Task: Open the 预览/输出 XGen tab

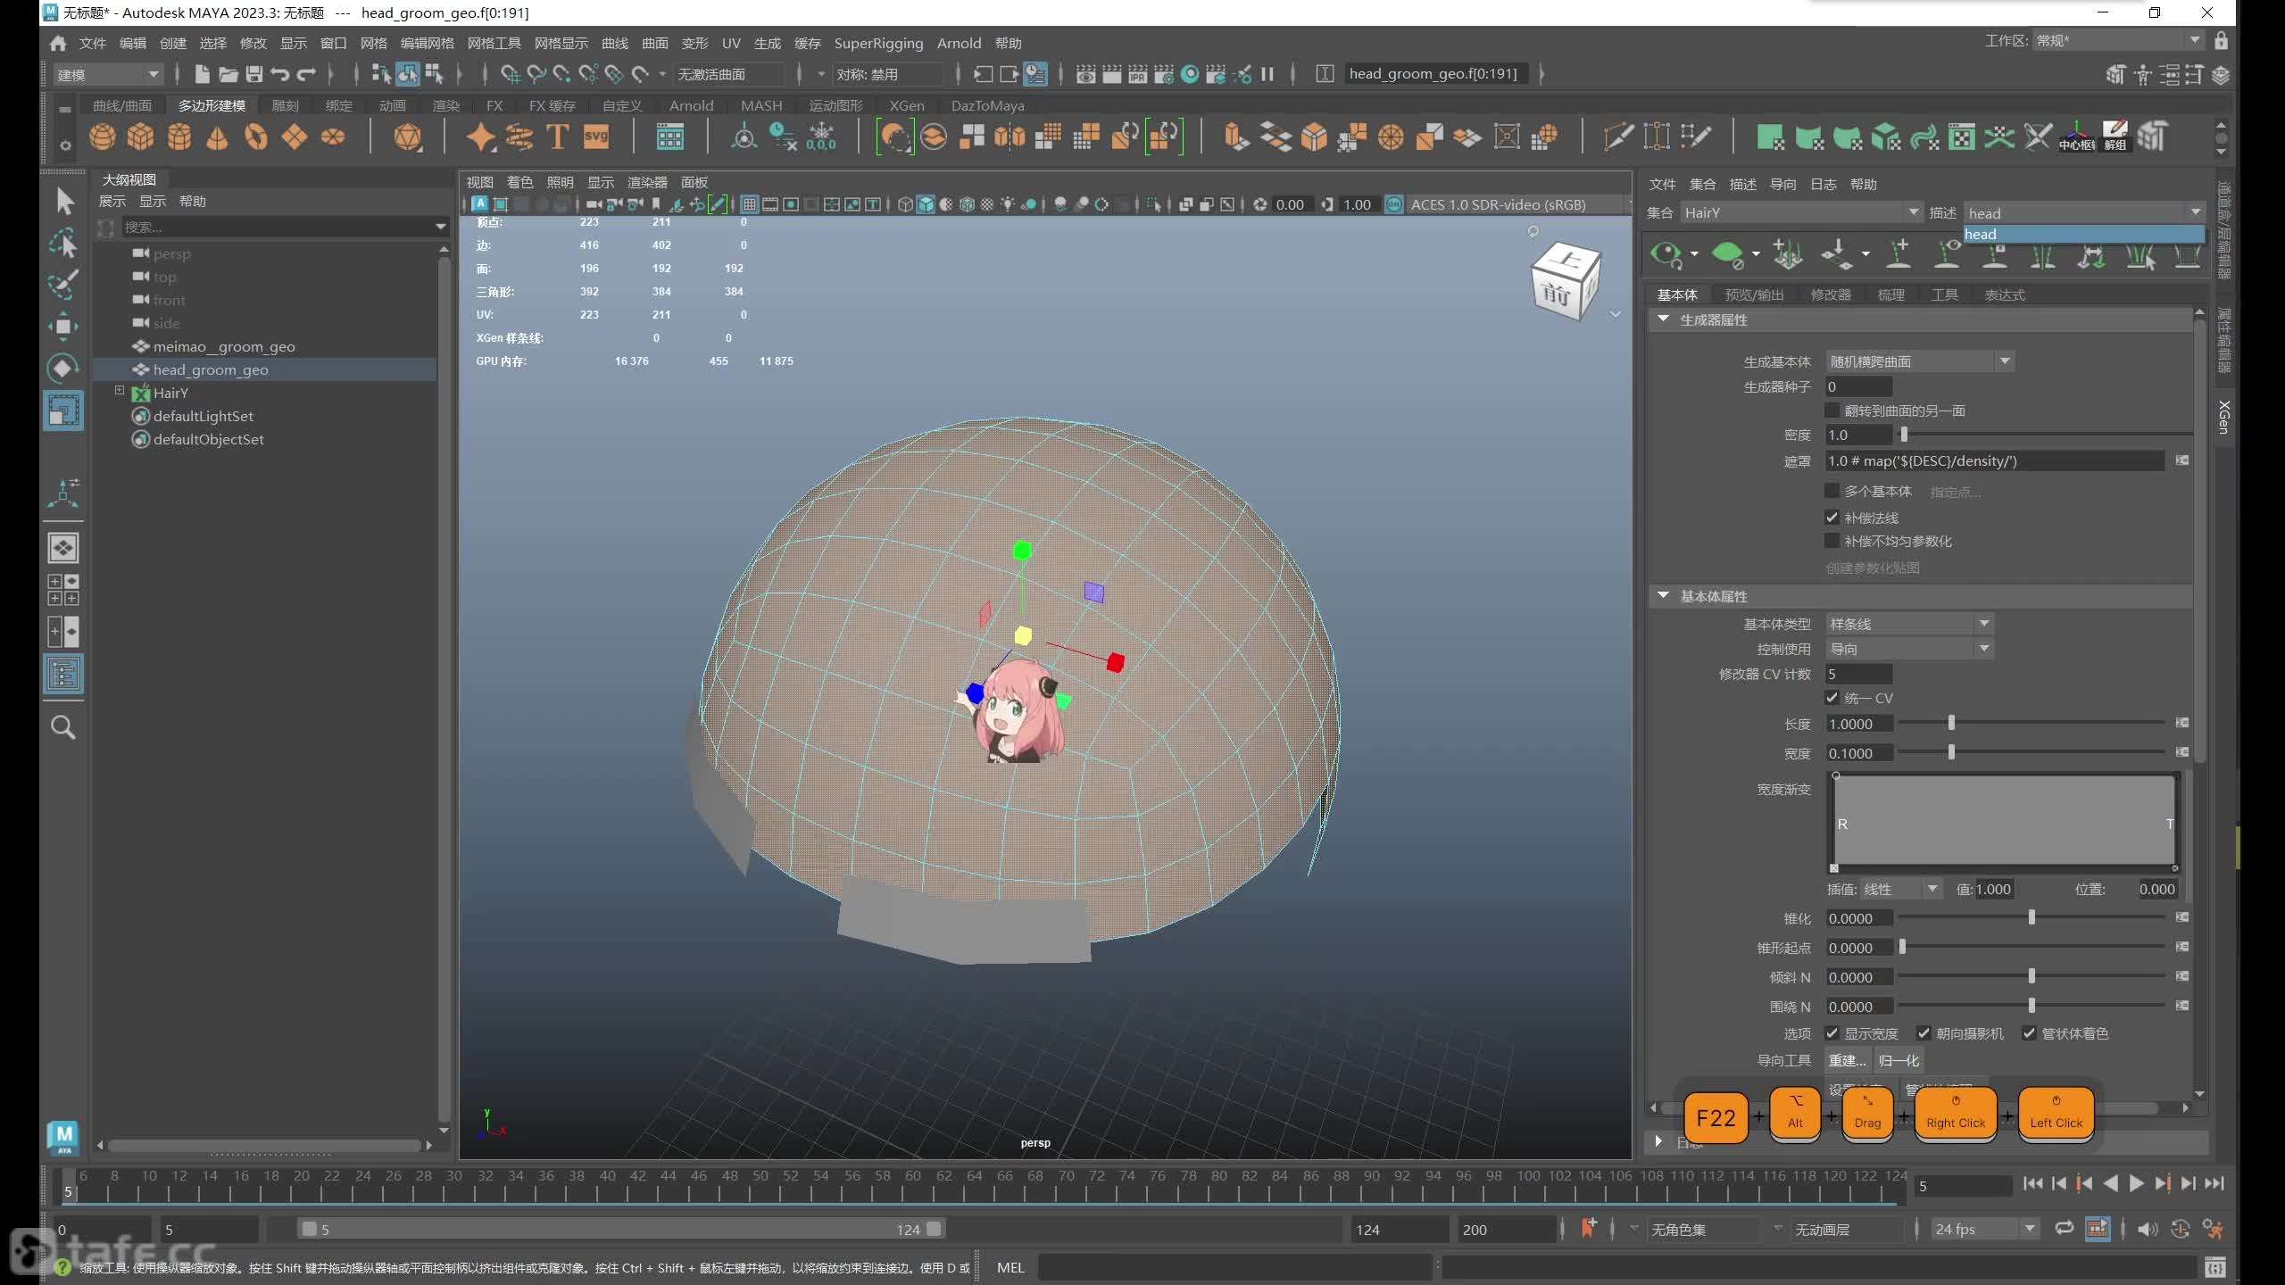Action: click(1754, 294)
